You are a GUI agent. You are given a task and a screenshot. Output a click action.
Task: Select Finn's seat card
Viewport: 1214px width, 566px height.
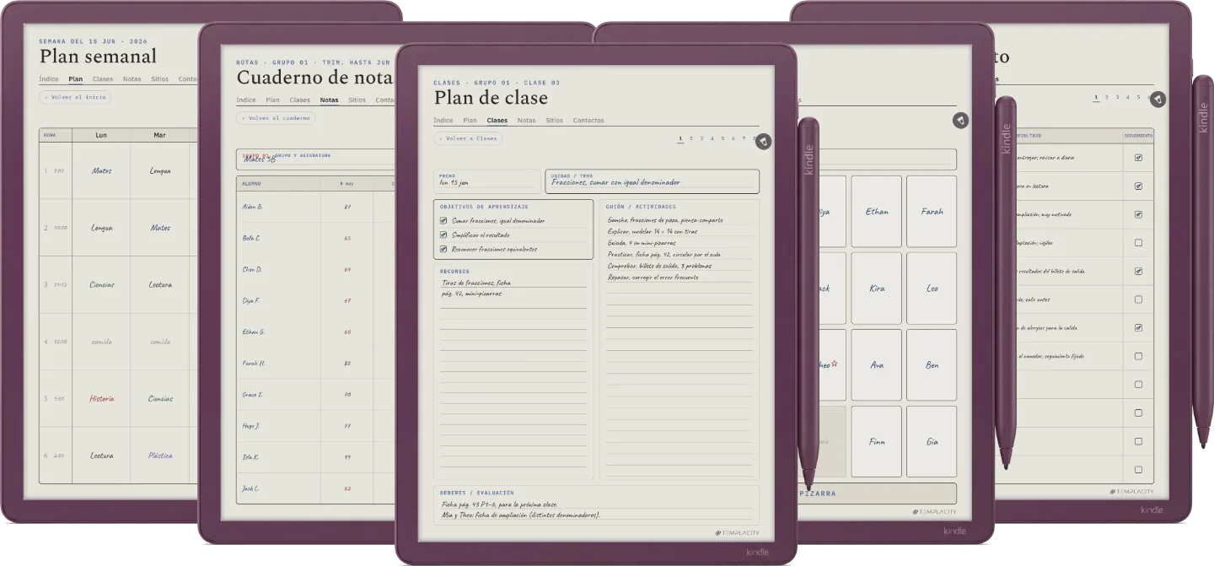coord(877,441)
